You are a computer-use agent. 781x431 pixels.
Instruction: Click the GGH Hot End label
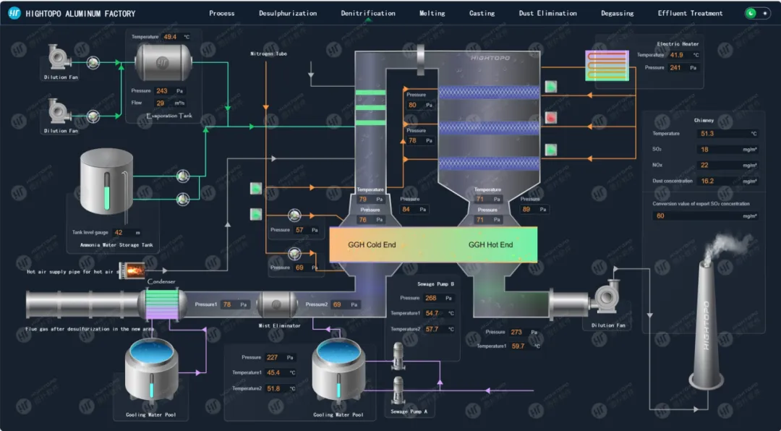coord(490,244)
